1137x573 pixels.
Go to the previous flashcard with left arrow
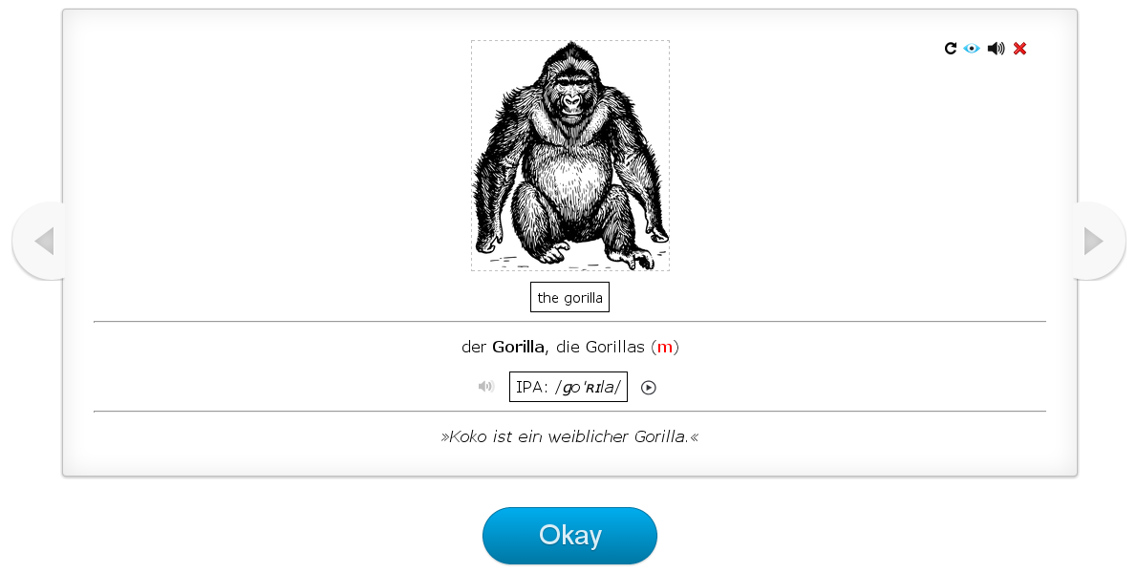click(40, 241)
